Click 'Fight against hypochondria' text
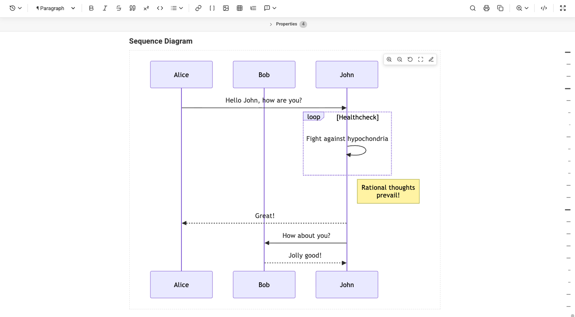Screen dimensions: 575x317 [347, 139]
